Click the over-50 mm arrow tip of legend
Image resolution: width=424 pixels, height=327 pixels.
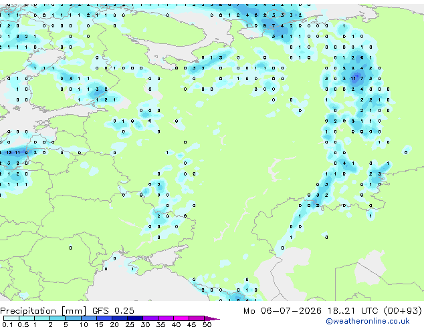(x=212, y=319)
